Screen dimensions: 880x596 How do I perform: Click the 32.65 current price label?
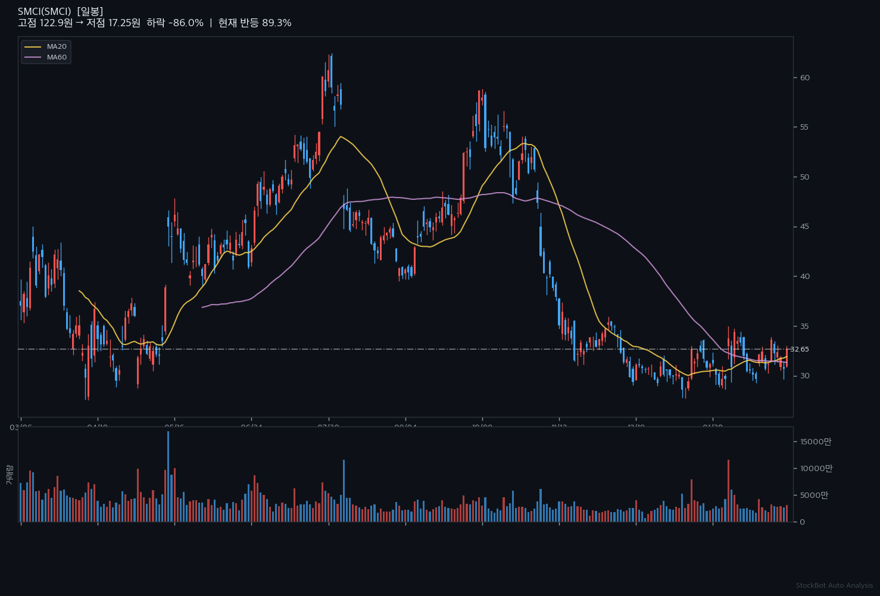[x=800, y=349]
